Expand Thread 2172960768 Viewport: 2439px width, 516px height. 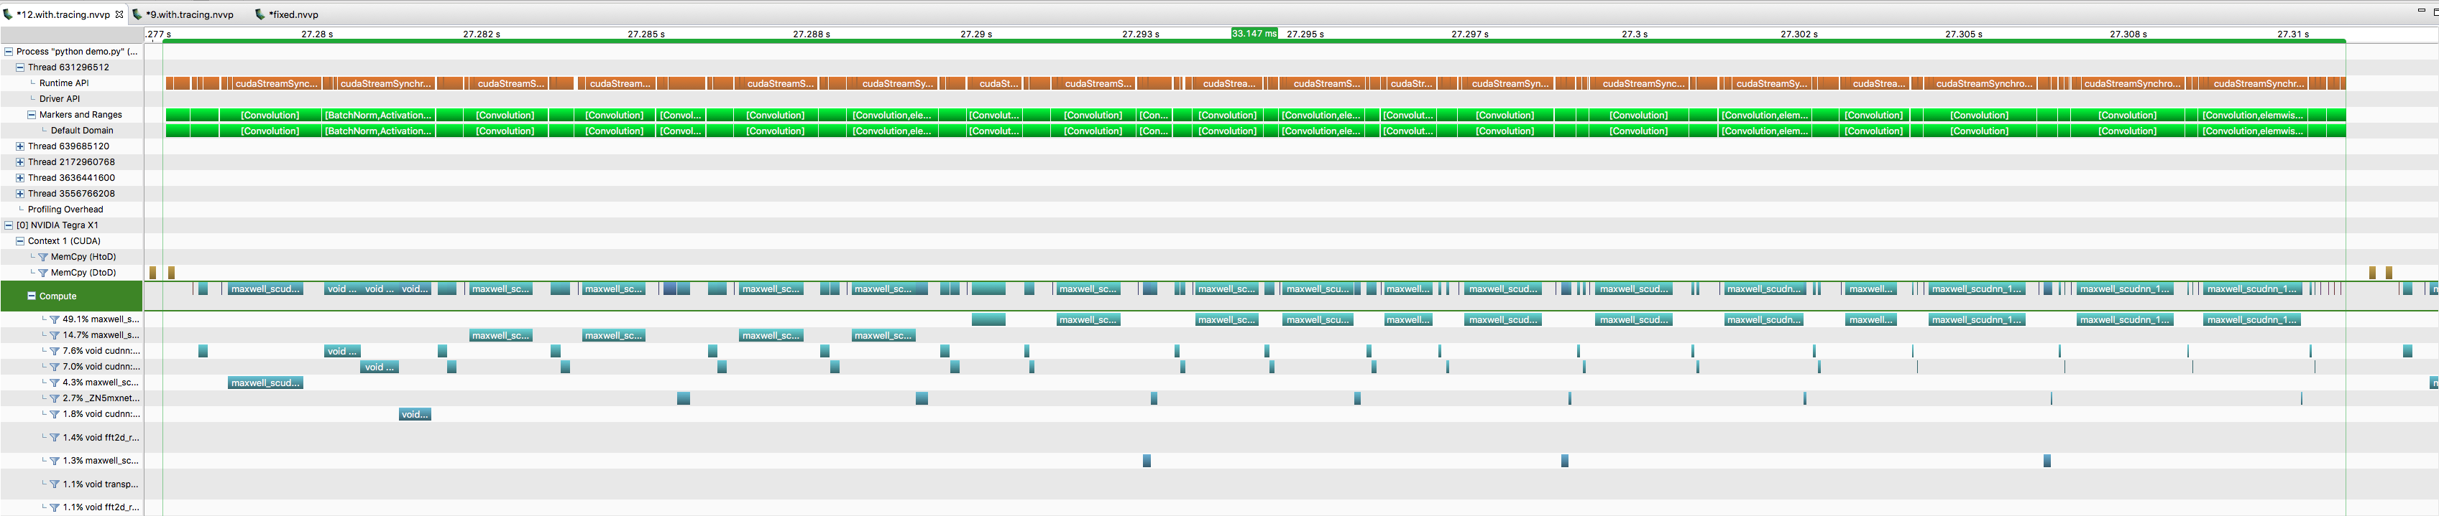point(20,162)
